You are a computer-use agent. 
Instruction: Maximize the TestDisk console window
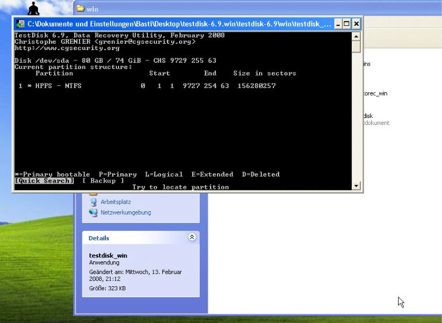(x=346, y=24)
